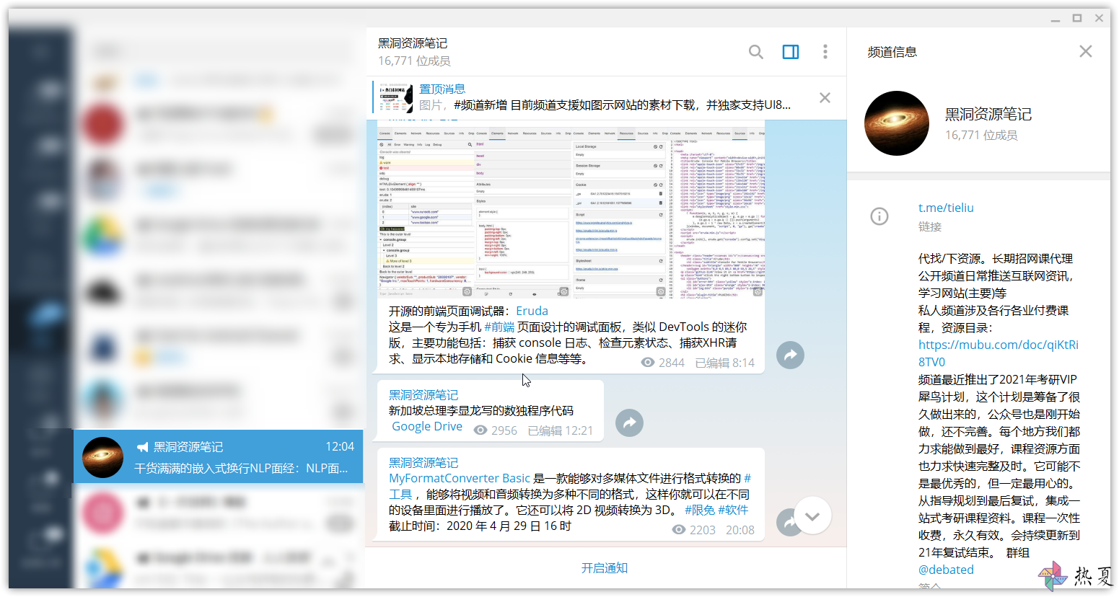Click the #限免 hashtag

pos(700,510)
